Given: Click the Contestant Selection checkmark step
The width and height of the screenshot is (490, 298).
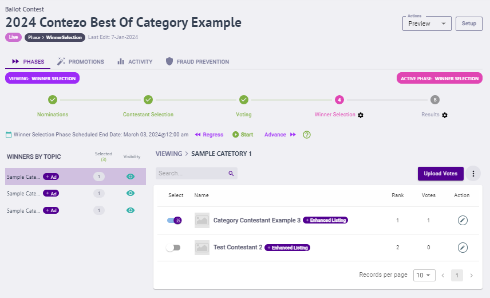Looking at the screenshot, I should pyautogui.click(x=148, y=100).
